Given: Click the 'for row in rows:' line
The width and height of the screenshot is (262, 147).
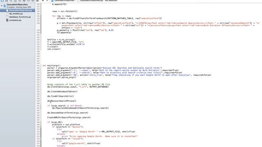Looking at the screenshot, I should click(x=62, y=16).
